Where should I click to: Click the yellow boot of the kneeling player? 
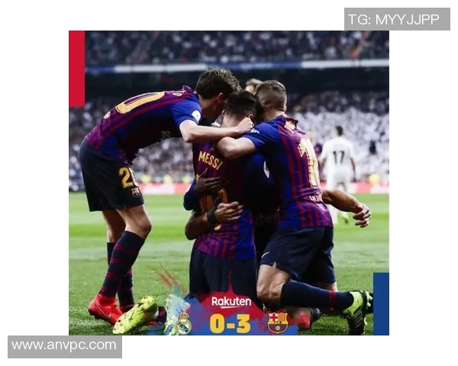pos(357,311)
